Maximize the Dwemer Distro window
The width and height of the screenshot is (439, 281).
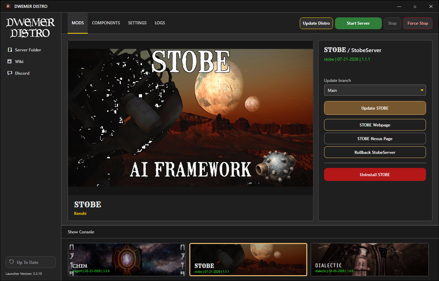tap(415, 6)
